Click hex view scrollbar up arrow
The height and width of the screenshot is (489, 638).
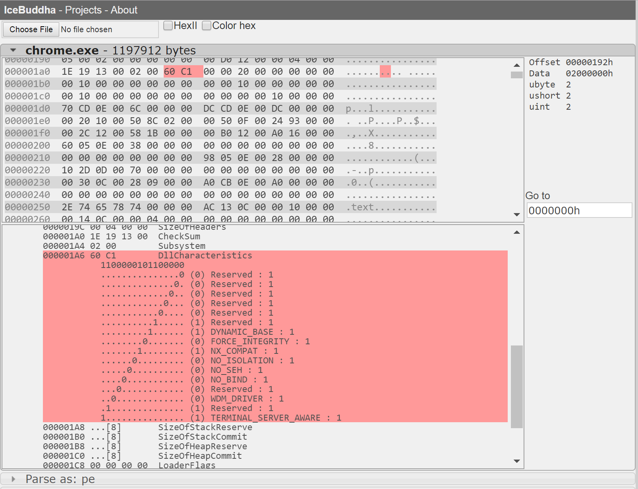[x=516, y=65]
